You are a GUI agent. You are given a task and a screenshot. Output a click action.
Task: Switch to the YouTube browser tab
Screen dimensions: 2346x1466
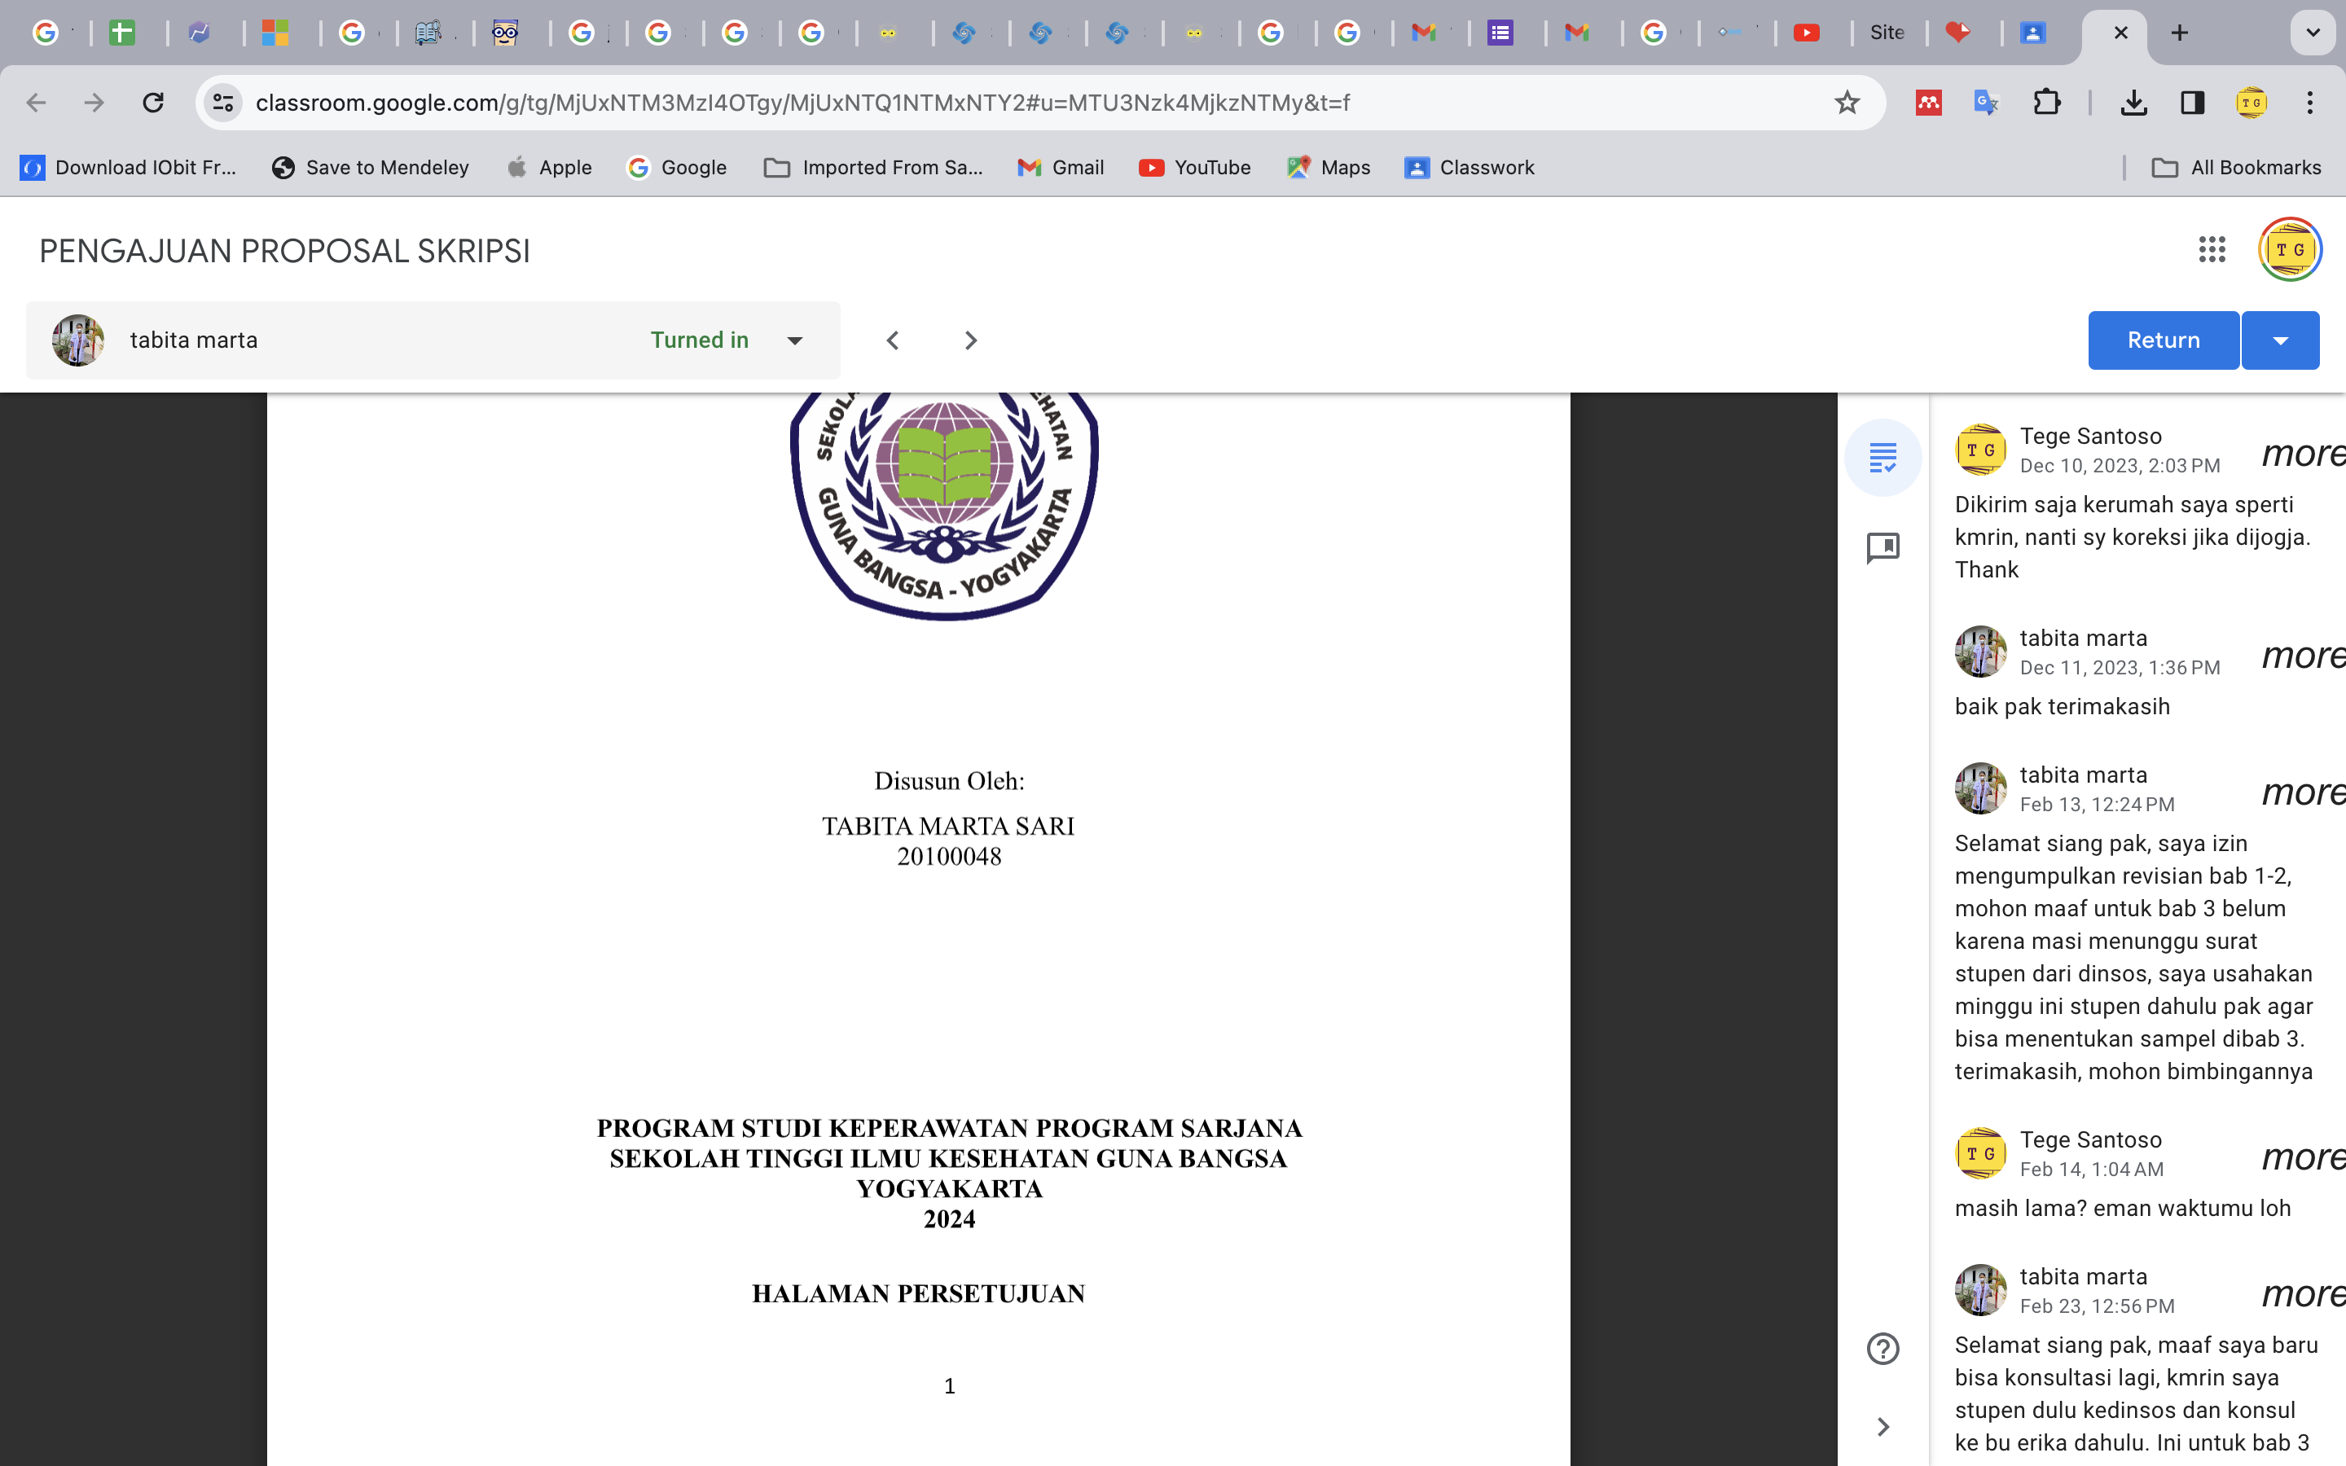click(1806, 33)
